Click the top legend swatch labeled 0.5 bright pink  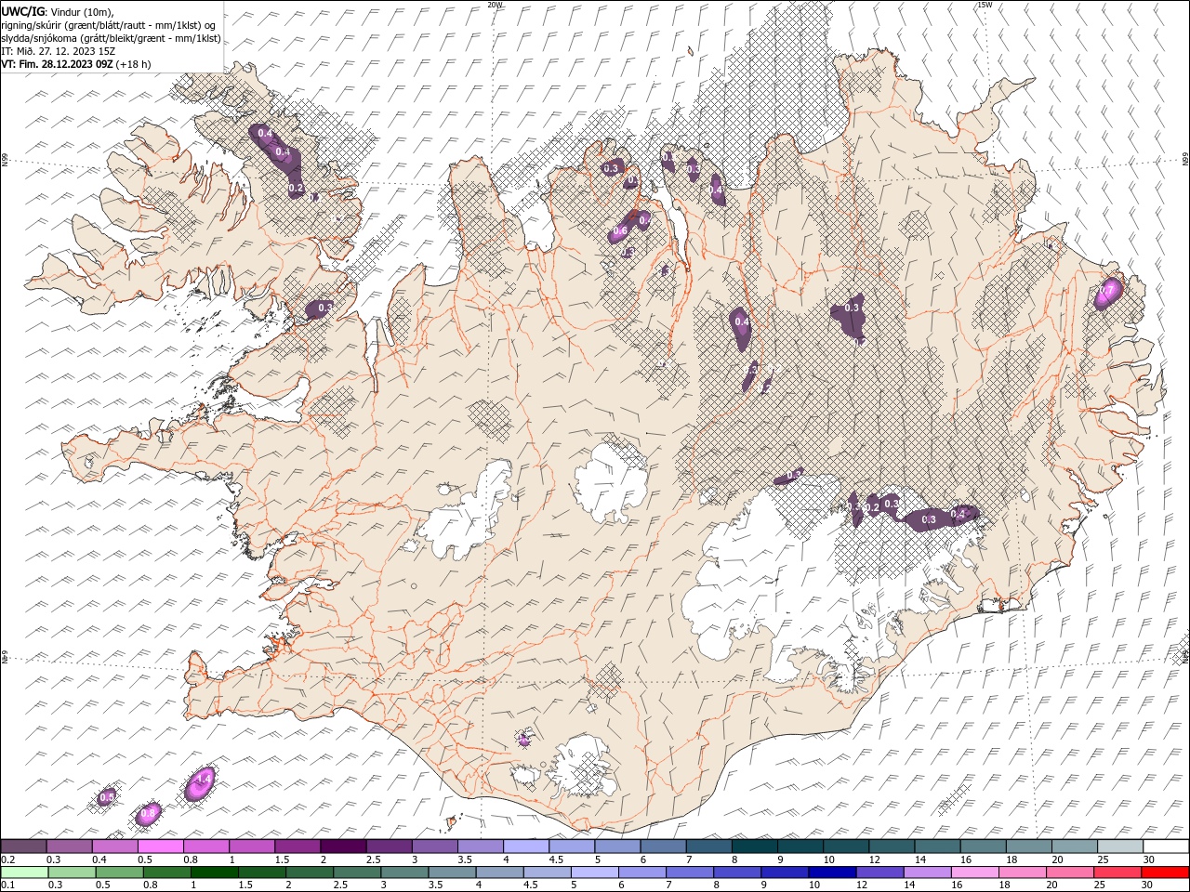160,846
